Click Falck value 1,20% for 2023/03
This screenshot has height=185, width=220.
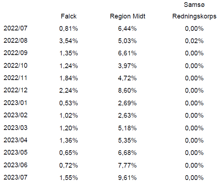click(x=68, y=128)
